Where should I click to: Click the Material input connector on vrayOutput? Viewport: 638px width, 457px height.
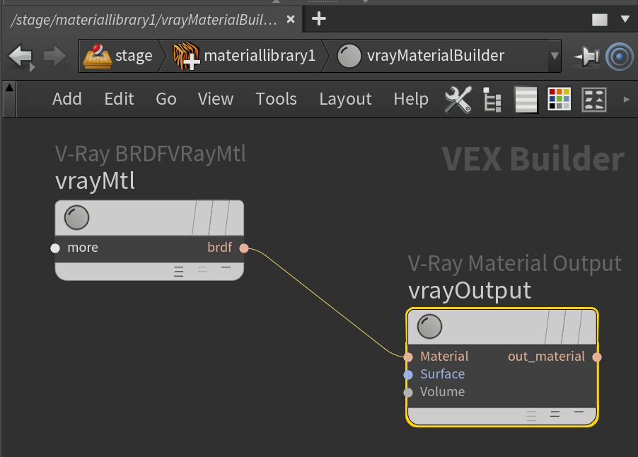coord(408,357)
